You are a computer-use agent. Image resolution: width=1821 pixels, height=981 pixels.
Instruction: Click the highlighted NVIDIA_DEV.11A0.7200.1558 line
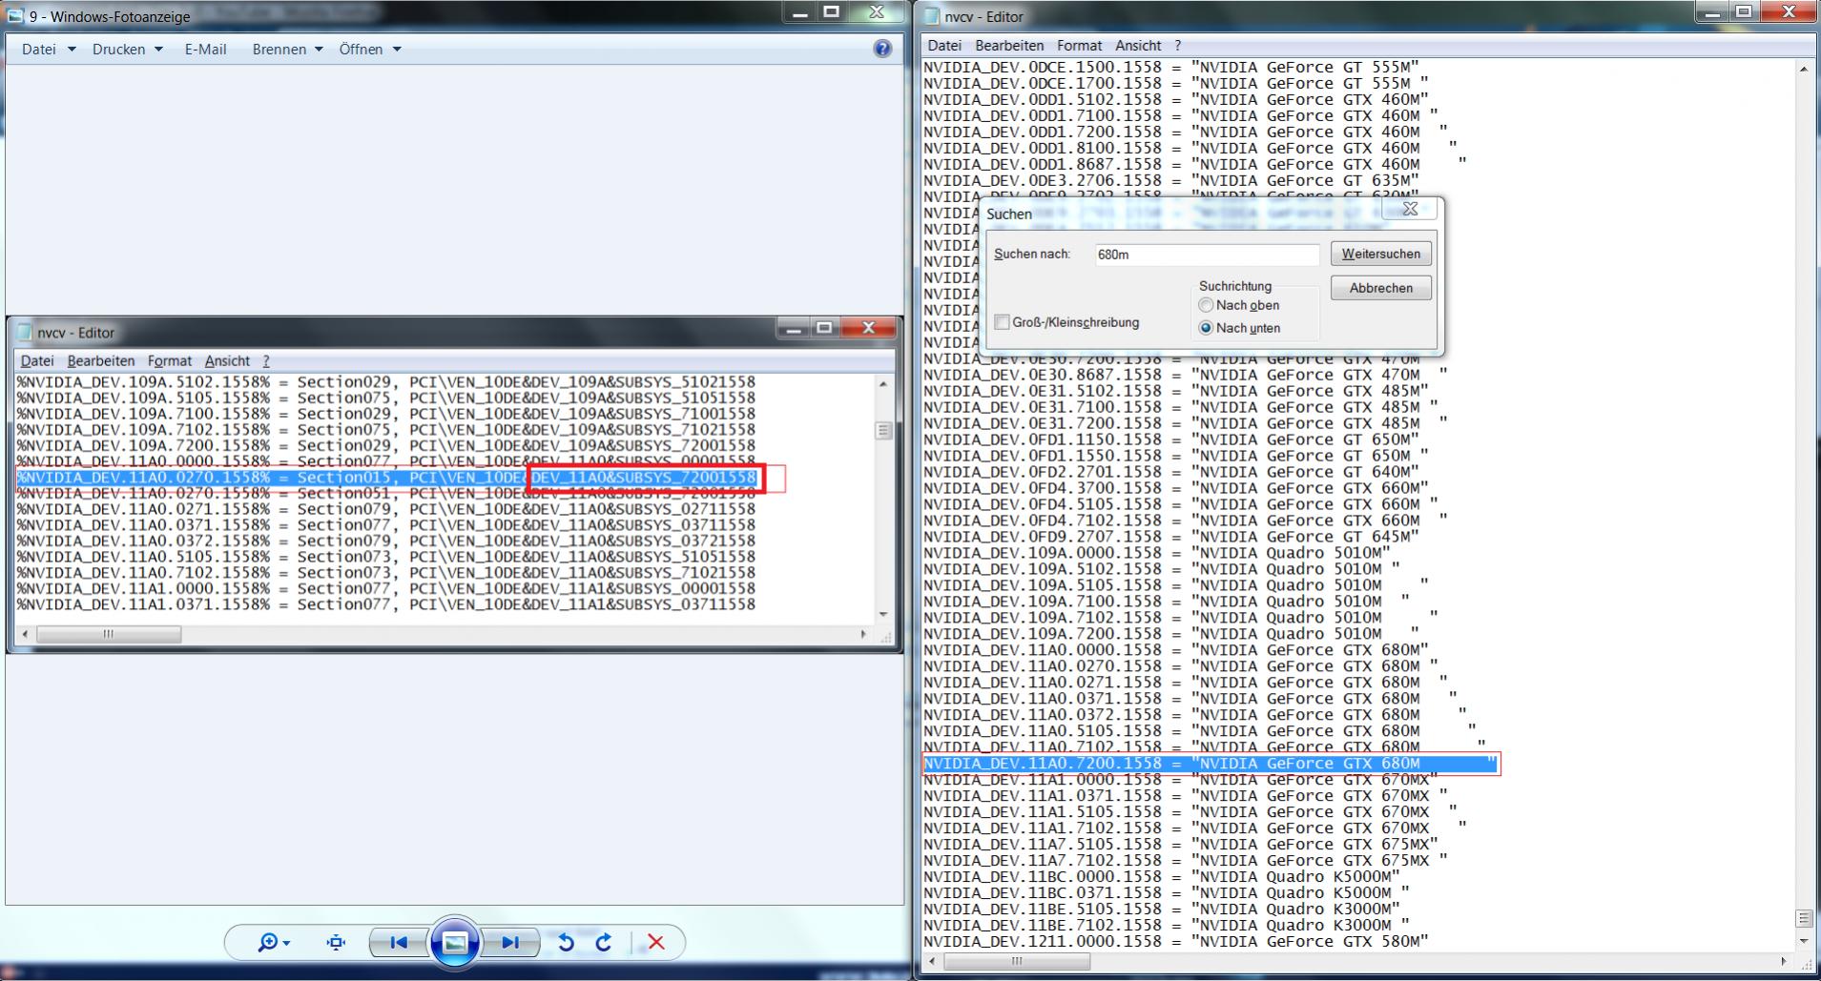1210,764
